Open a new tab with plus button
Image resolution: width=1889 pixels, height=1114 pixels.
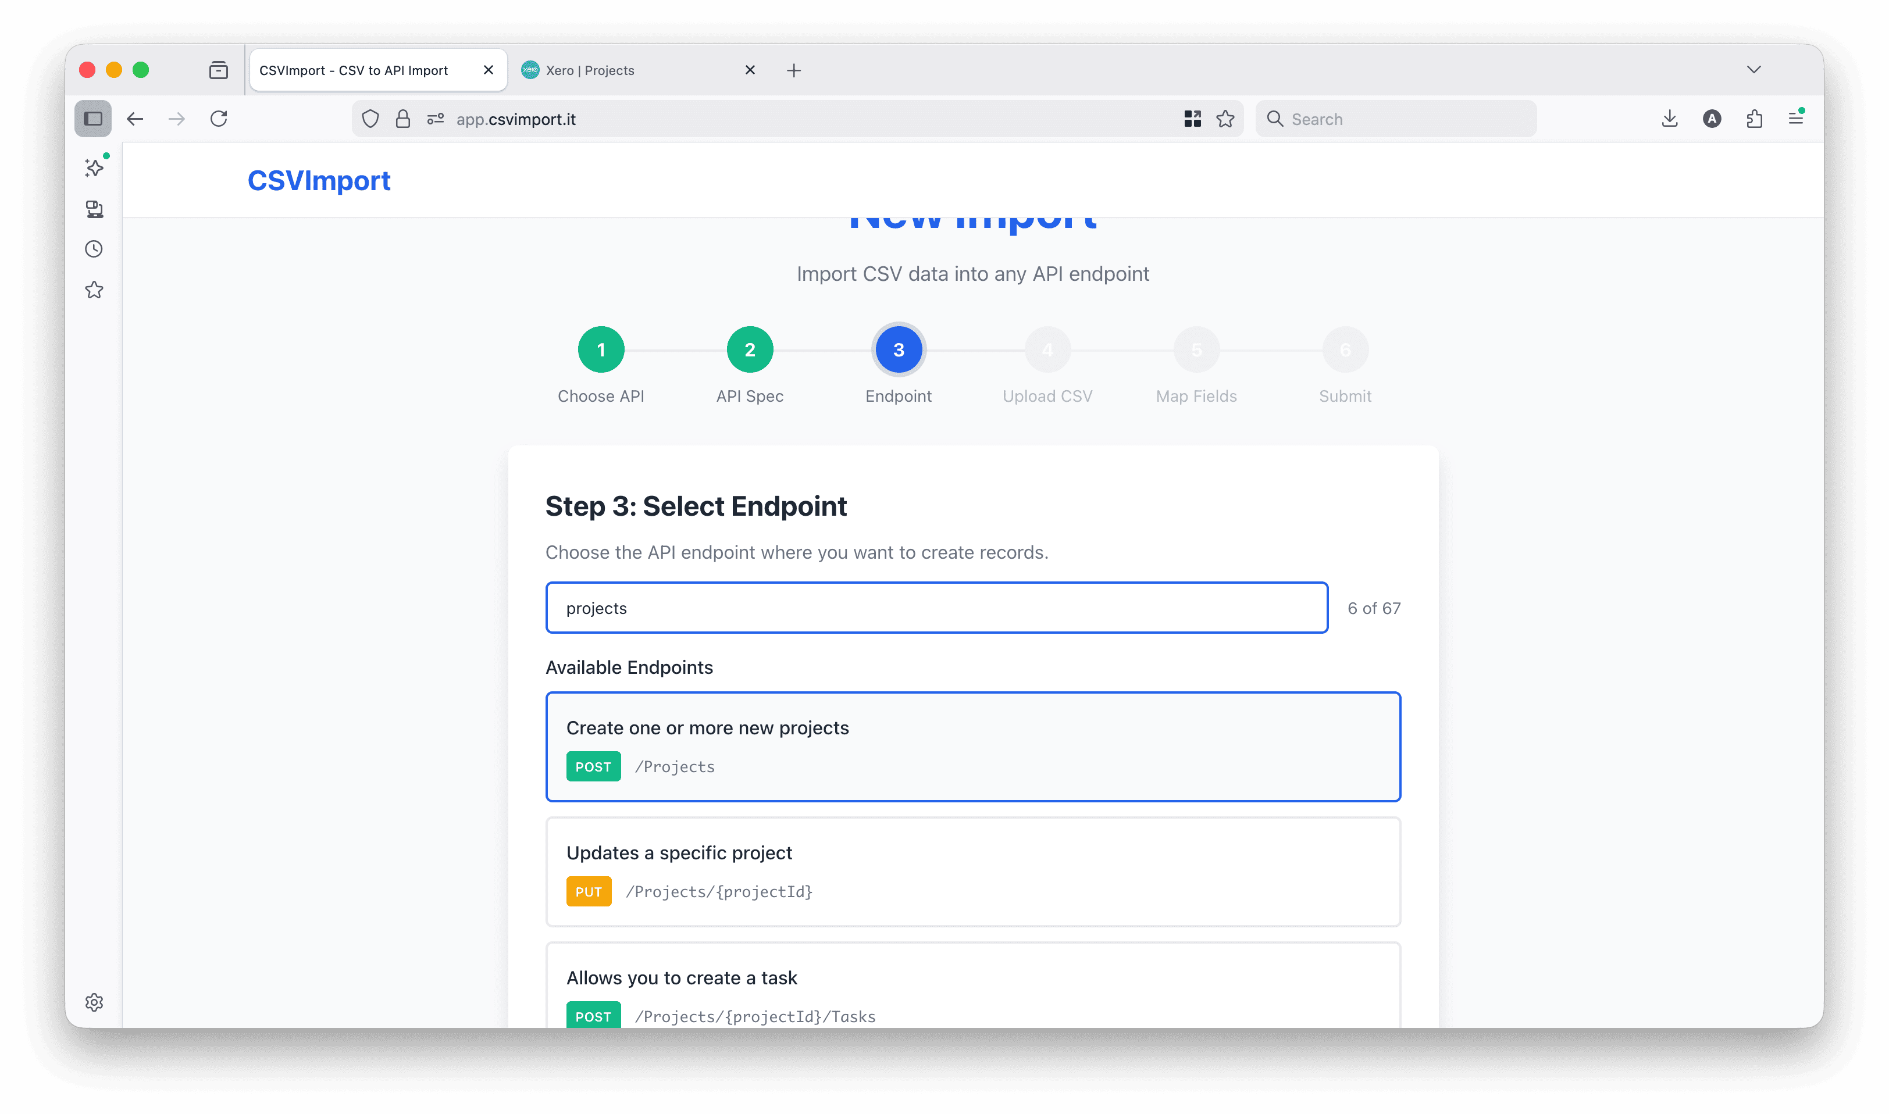point(794,70)
